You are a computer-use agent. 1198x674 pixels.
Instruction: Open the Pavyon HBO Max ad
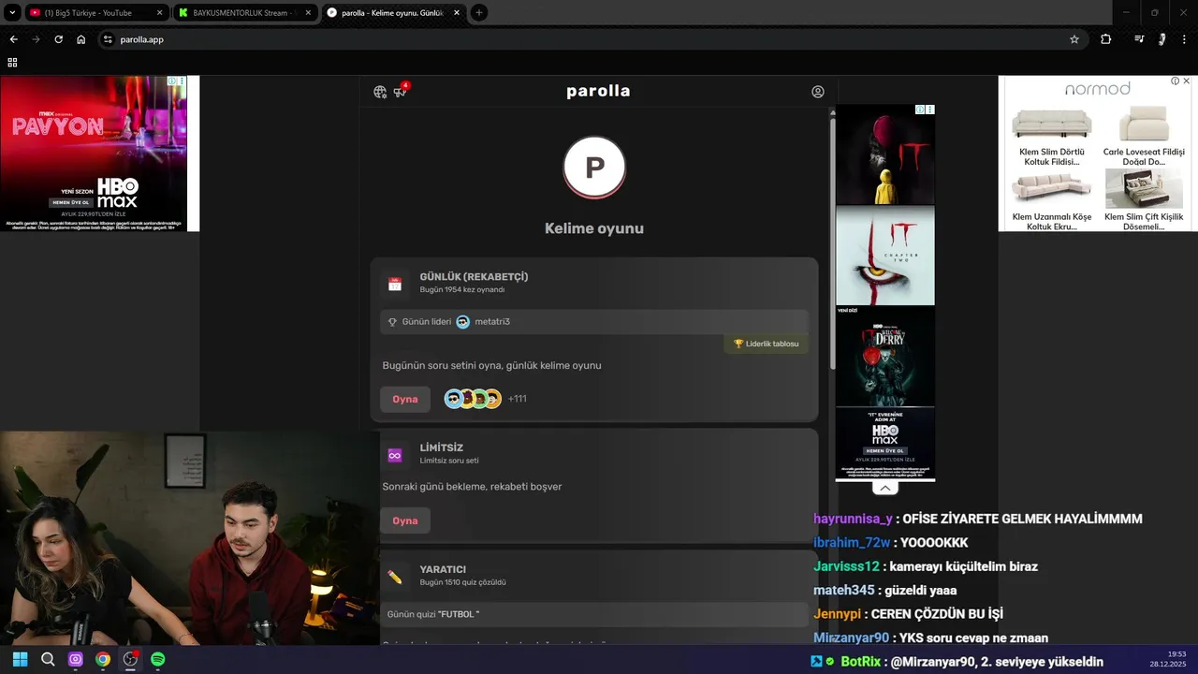(94, 154)
